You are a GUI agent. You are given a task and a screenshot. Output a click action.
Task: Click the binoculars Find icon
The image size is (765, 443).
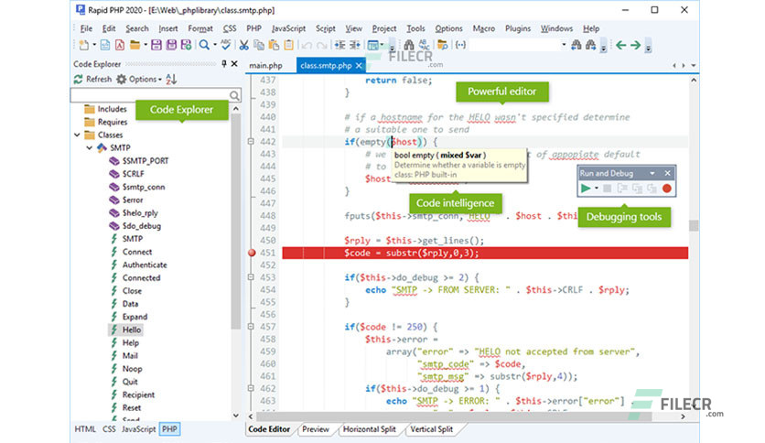coord(409,46)
